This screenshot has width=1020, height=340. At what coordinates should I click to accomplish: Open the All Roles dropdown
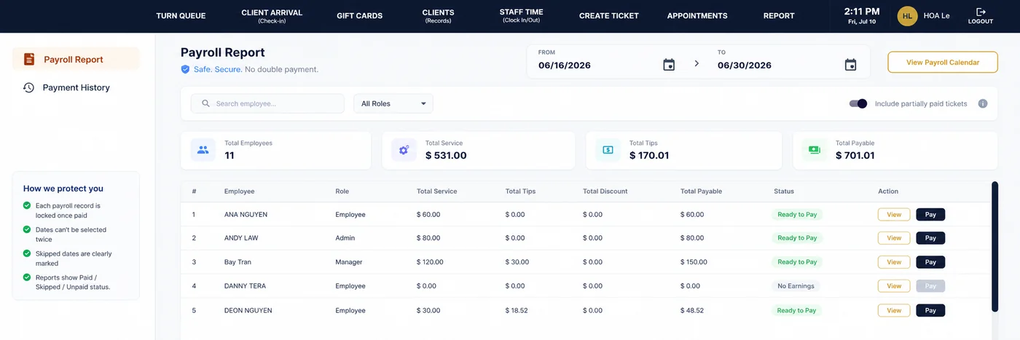click(x=393, y=103)
